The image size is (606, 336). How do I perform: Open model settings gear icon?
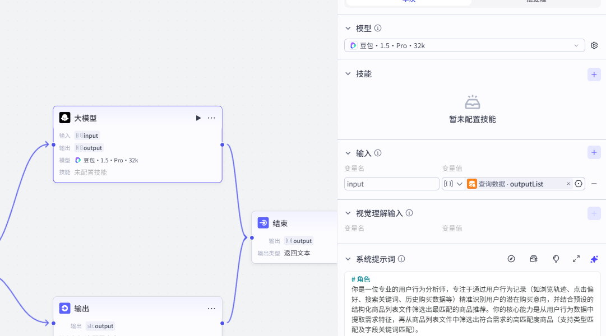[594, 45]
